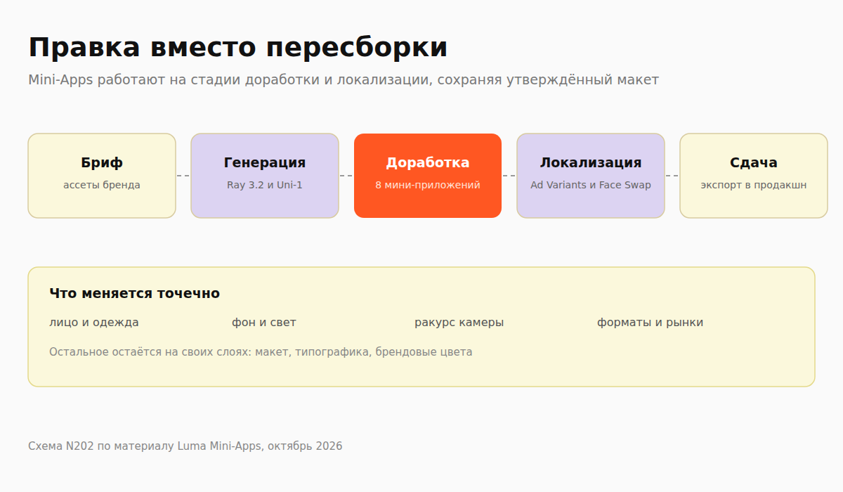
Task: Click the text 'экспорт в продакшн'
Action: (x=754, y=186)
